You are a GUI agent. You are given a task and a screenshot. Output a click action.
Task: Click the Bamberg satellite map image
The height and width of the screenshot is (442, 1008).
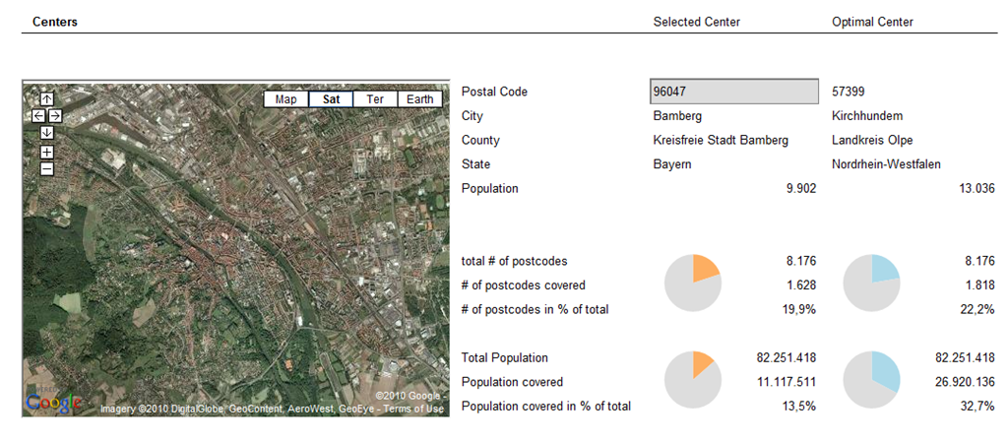pyautogui.click(x=236, y=249)
